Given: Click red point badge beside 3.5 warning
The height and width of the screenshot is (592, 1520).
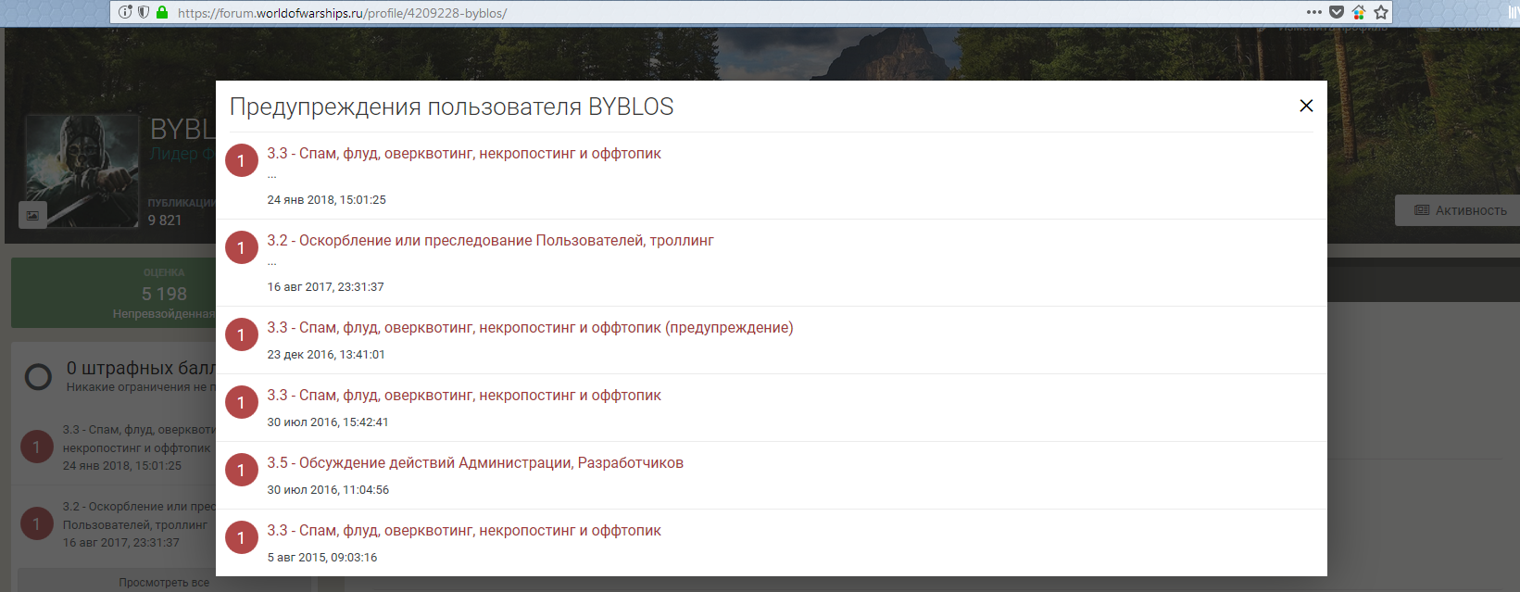Looking at the screenshot, I should tap(242, 471).
